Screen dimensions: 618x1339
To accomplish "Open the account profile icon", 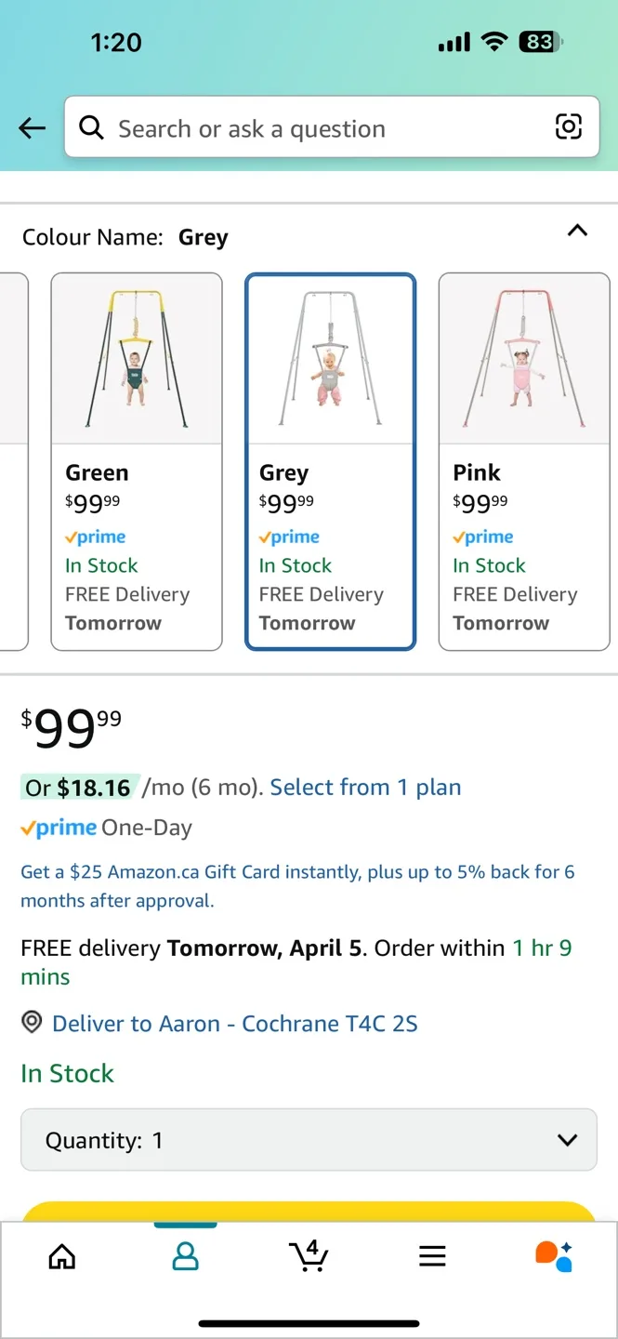I will [186, 1257].
